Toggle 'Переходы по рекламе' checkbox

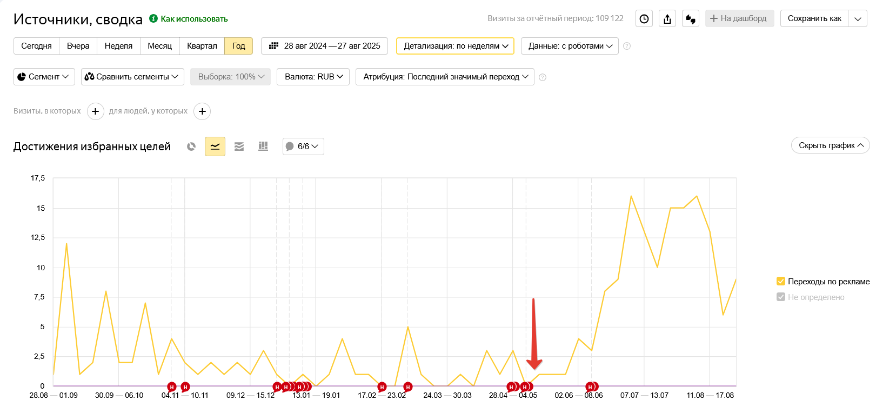point(780,281)
